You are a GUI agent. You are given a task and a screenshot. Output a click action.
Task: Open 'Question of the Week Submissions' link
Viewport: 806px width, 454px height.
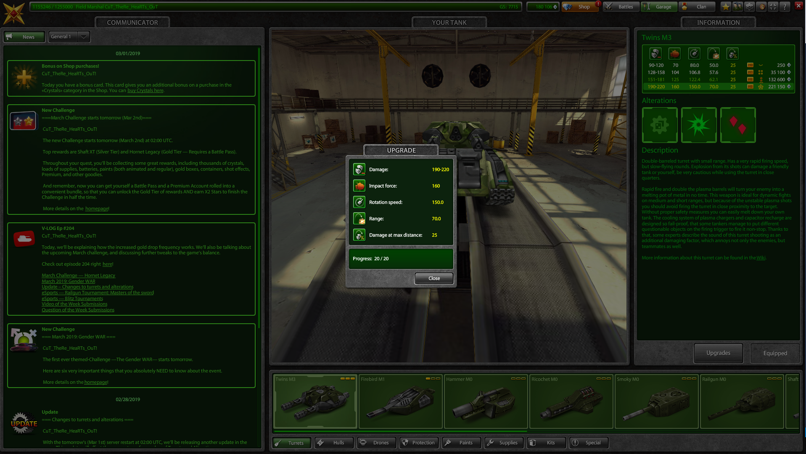coord(78,310)
